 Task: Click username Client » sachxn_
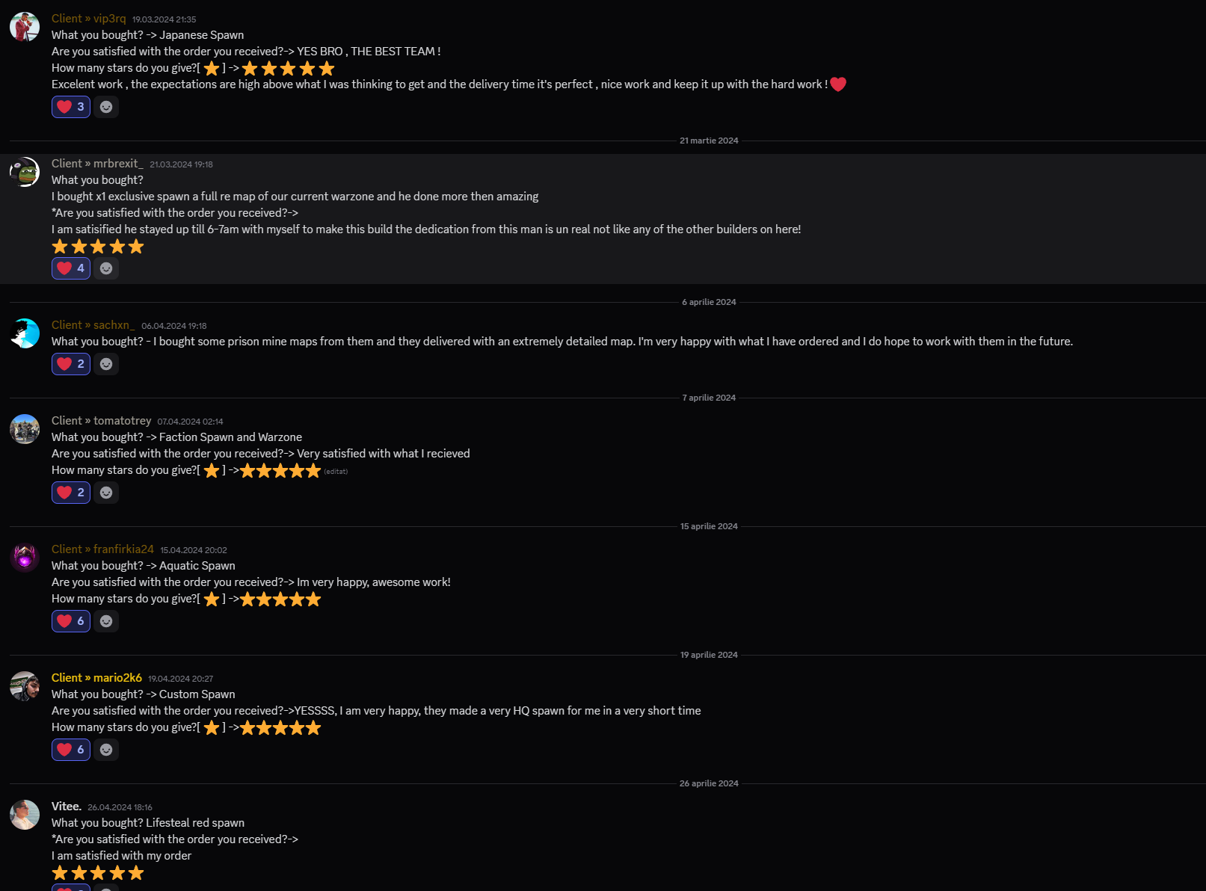click(x=93, y=325)
